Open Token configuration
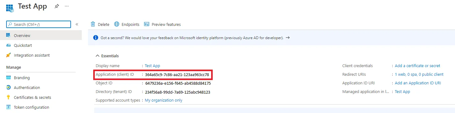455x113 pixels. (x=31, y=107)
